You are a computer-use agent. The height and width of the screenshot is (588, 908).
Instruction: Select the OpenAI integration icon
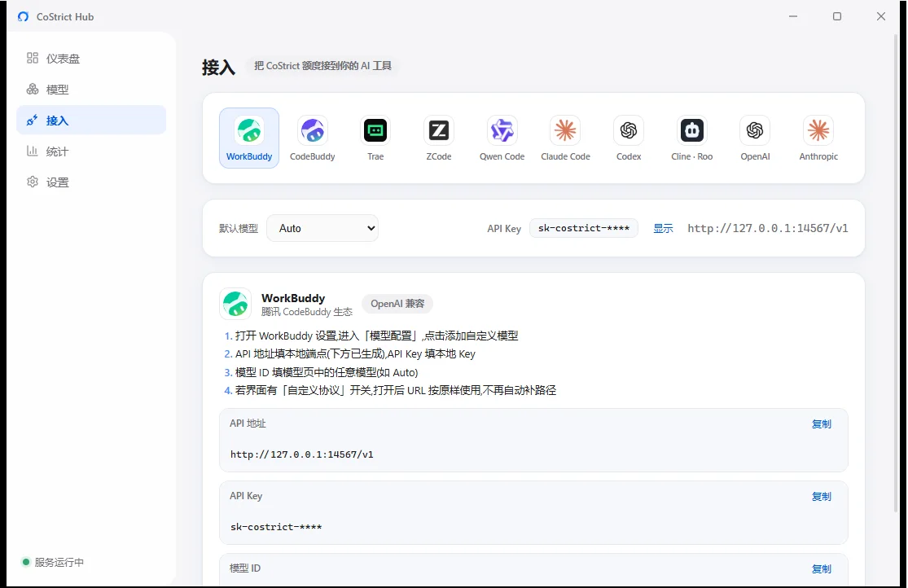(x=755, y=138)
